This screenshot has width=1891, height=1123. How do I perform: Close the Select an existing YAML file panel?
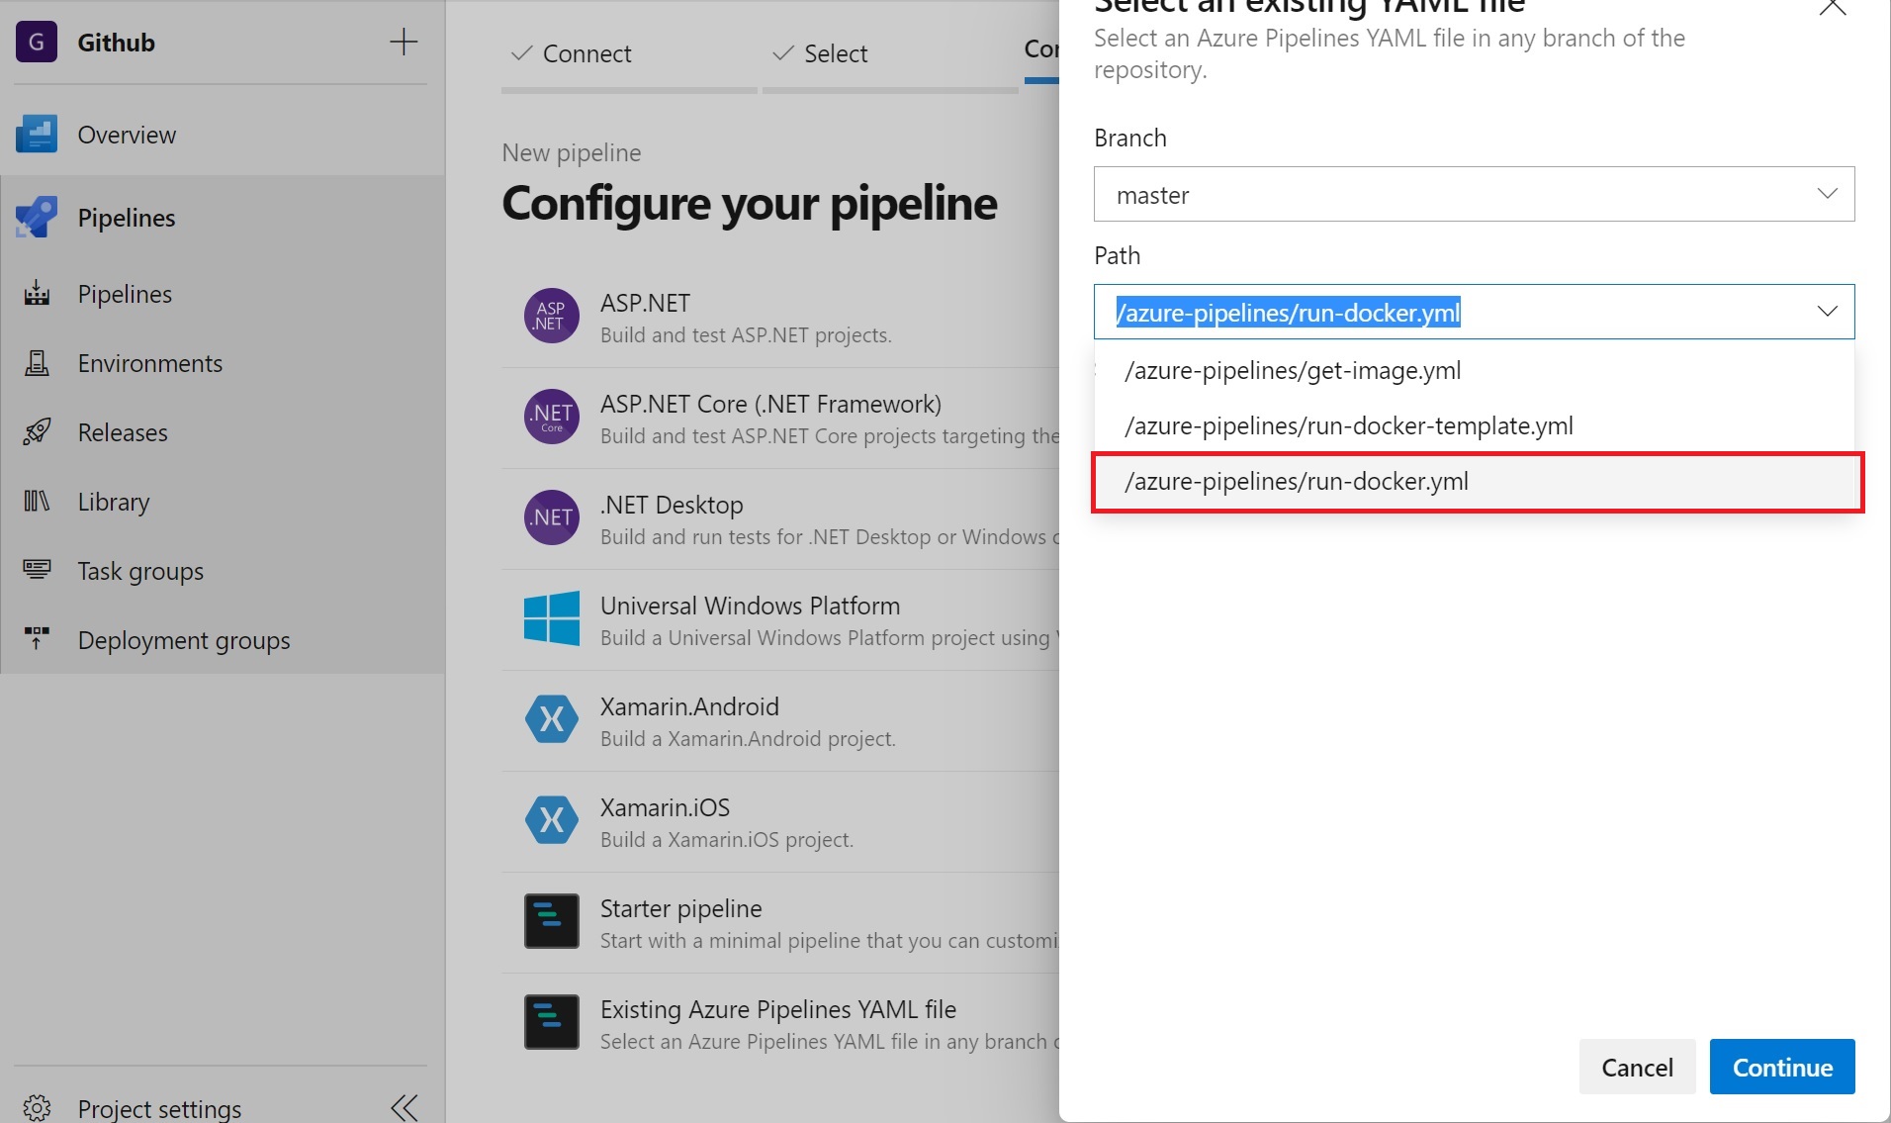pos(1832,7)
